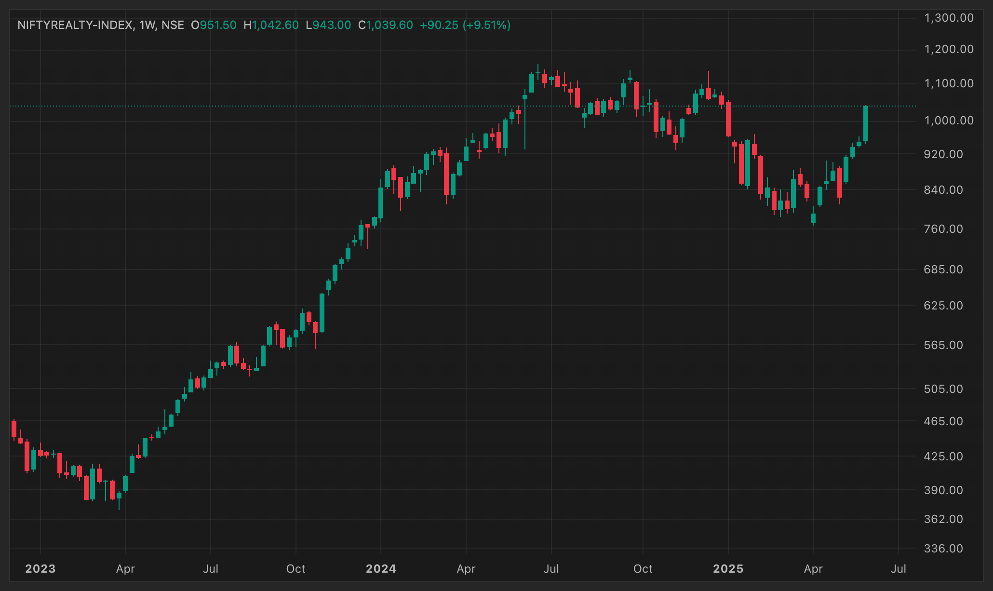Click the 505.00 price axis label

click(943, 389)
